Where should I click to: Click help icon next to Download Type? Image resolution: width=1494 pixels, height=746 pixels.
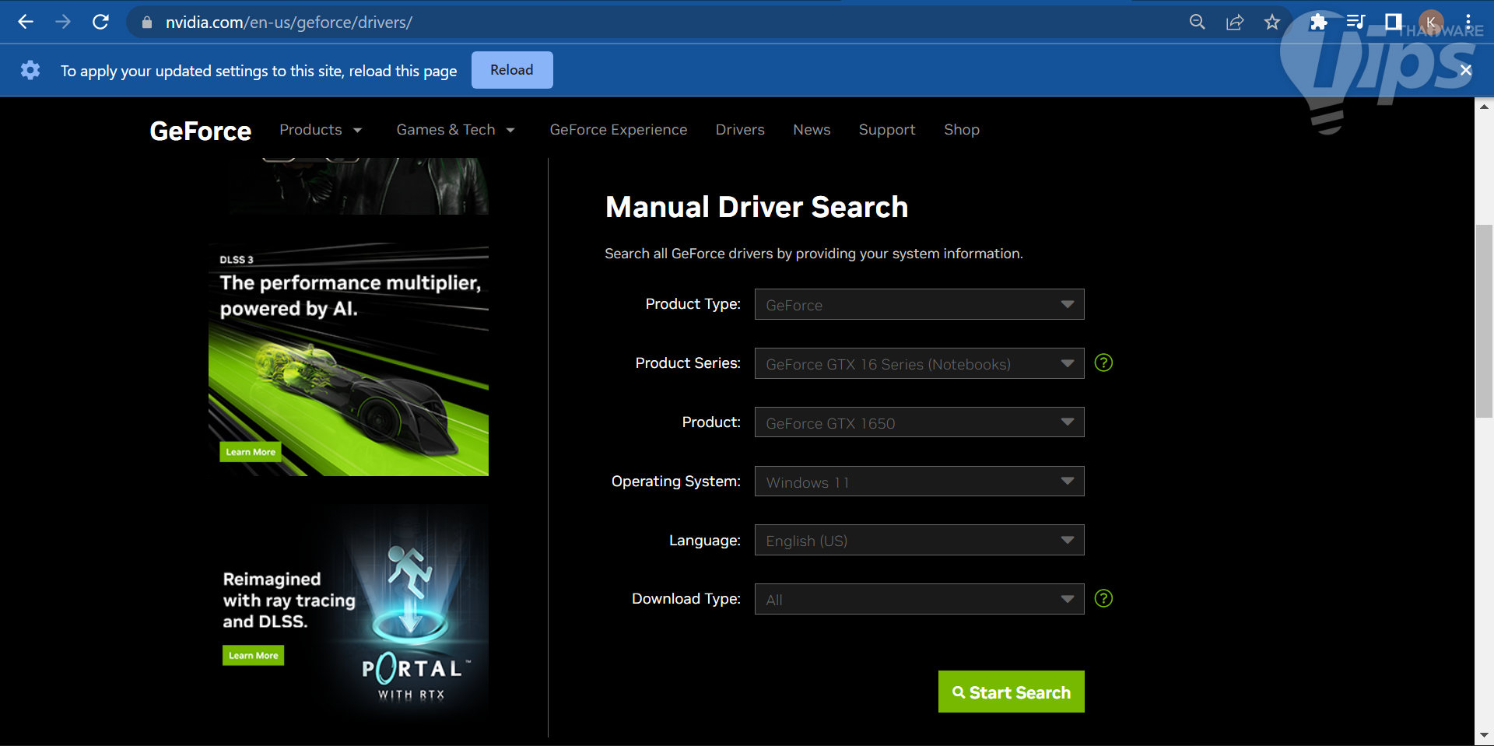[x=1103, y=598]
